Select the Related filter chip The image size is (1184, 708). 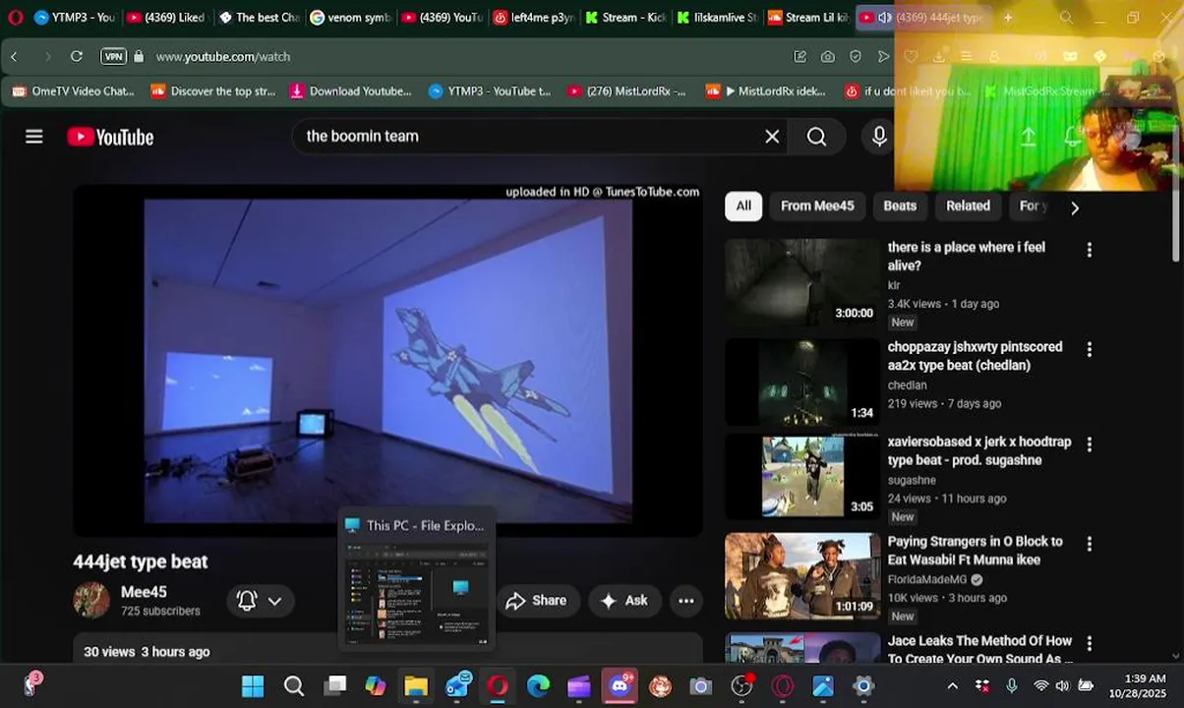pyautogui.click(x=968, y=206)
